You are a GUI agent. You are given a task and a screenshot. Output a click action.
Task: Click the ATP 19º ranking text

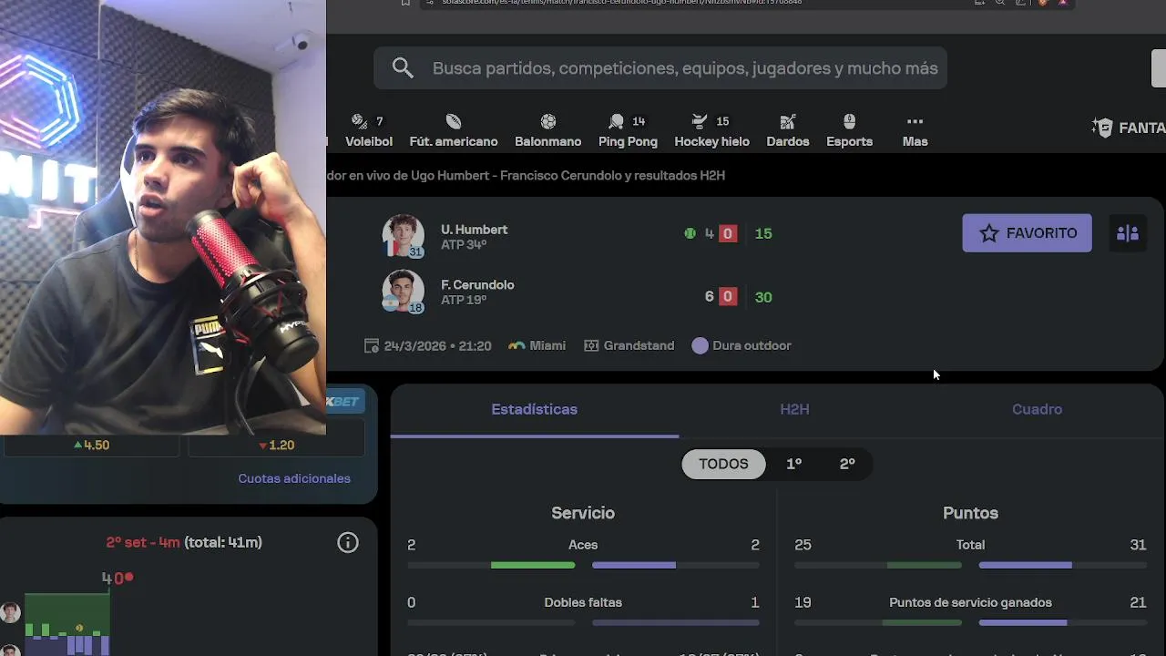click(x=464, y=300)
